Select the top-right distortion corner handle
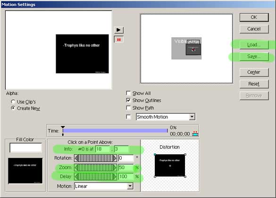 185,155
